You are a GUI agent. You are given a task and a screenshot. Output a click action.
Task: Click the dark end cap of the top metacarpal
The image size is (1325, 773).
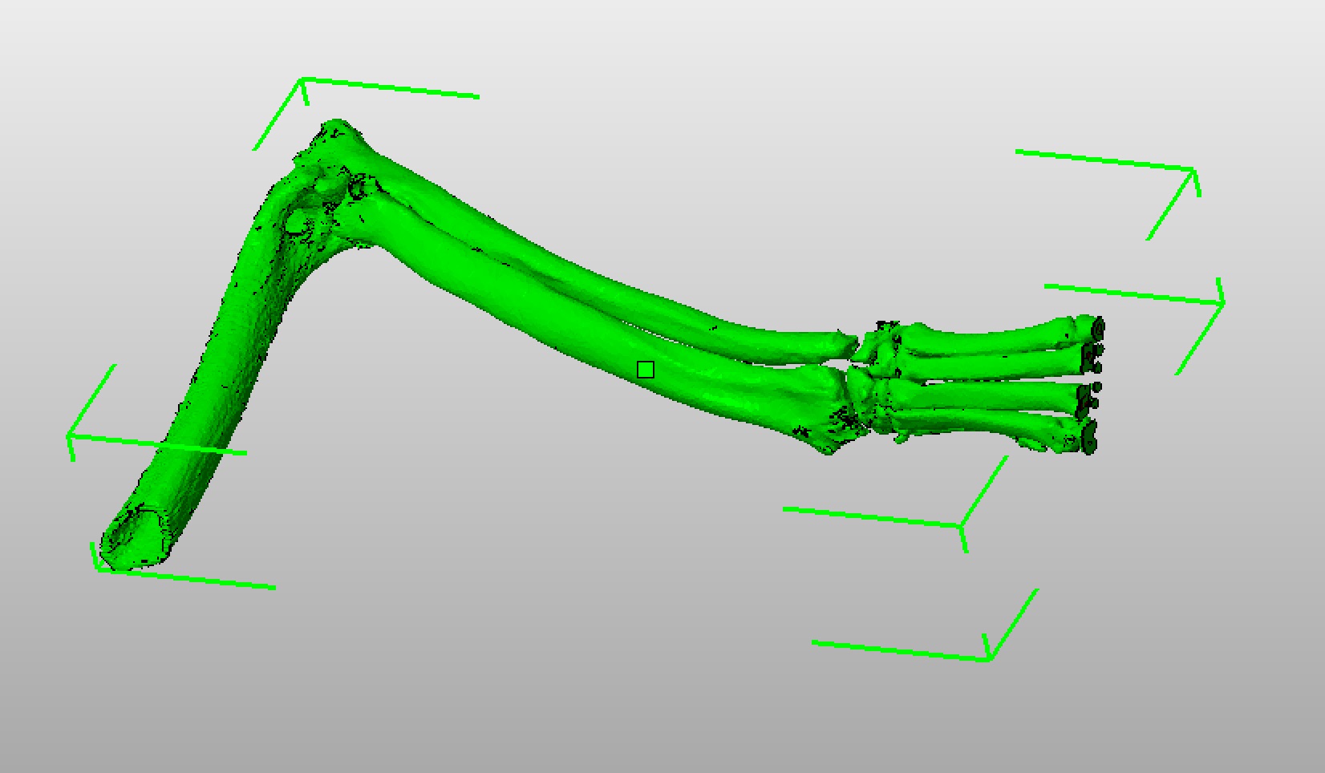pyautogui.click(x=1097, y=326)
